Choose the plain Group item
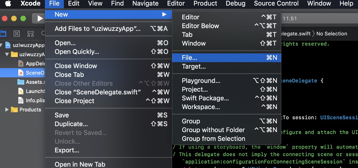This screenshot has width=358, height=168. click(226, 121)
